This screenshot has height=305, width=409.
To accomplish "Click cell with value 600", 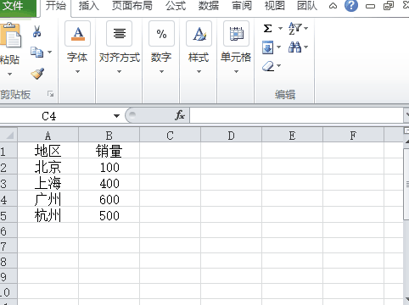I will [109, 199].
